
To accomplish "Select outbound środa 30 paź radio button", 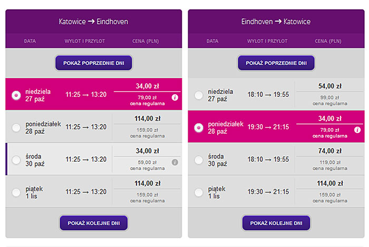I will click(16, 160).
